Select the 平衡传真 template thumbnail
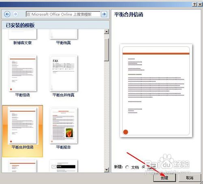The width and height of the screenshot is (203, 184). pos(63,34)
